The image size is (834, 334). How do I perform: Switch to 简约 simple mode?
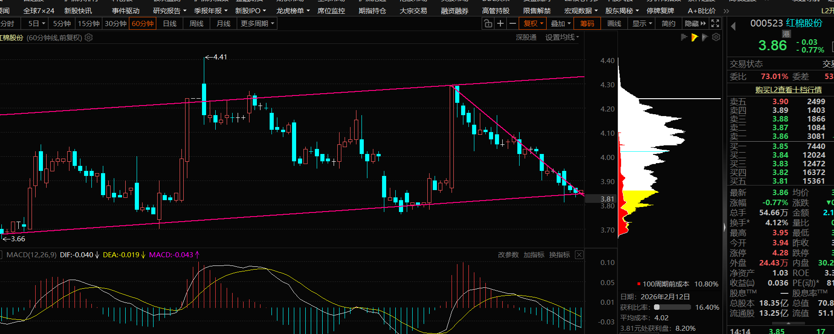point(669,23)
